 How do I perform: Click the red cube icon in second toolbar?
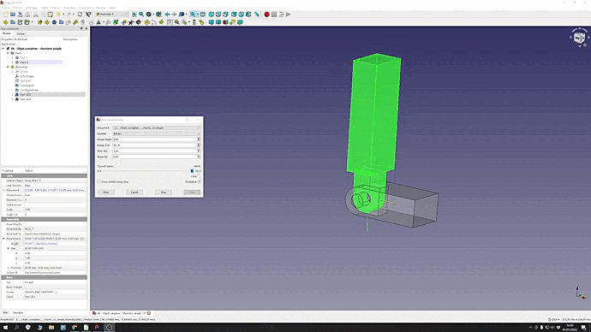(x=225, y=22)
